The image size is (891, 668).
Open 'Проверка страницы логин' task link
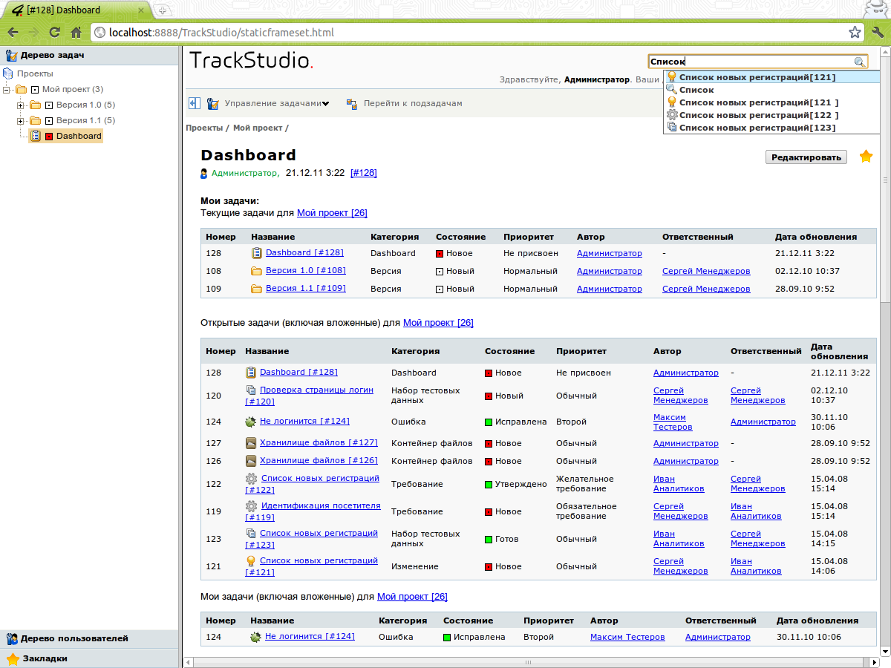click(x=310, y=396)
